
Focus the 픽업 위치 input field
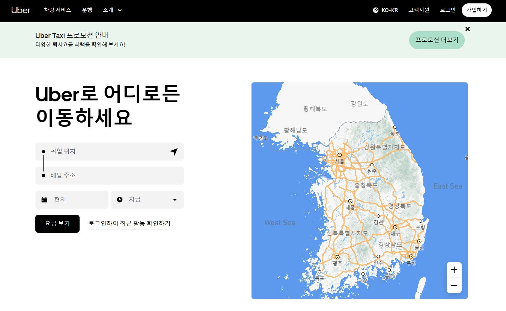[x=110, y=152]
